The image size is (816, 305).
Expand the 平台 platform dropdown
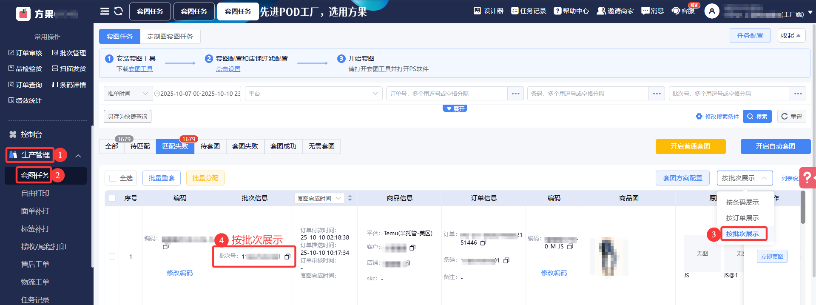(313, 94)
